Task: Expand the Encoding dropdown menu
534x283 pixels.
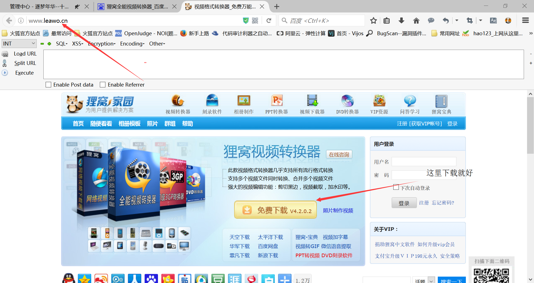Action: pos(132,44)
